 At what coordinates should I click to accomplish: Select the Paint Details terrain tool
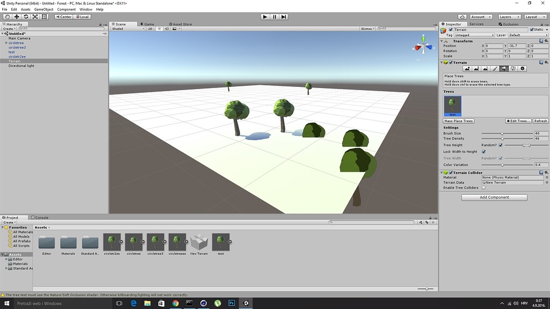(513, 69)
